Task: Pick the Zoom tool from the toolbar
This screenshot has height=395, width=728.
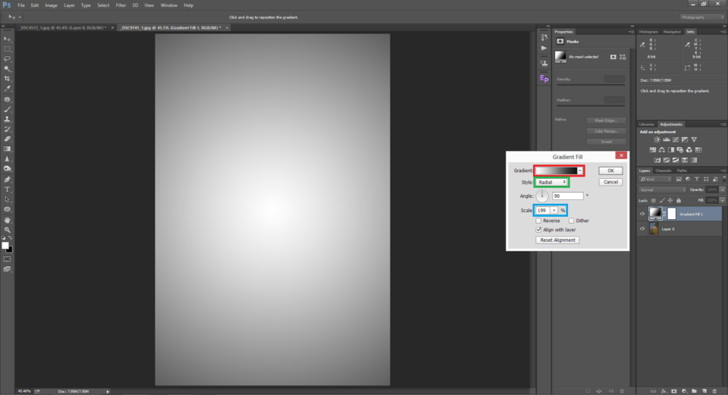Action: pos(8,229)
